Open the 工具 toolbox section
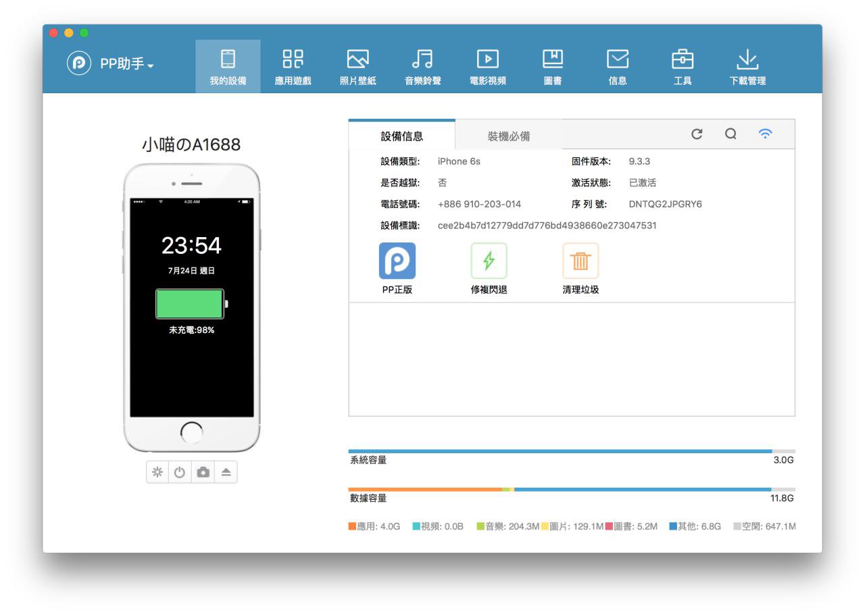The width and height of the screenshot is (865, 614). (682, 67)
